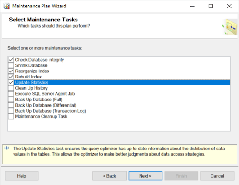Select the Maintenance Cleanup Task label

click(41, 116)
